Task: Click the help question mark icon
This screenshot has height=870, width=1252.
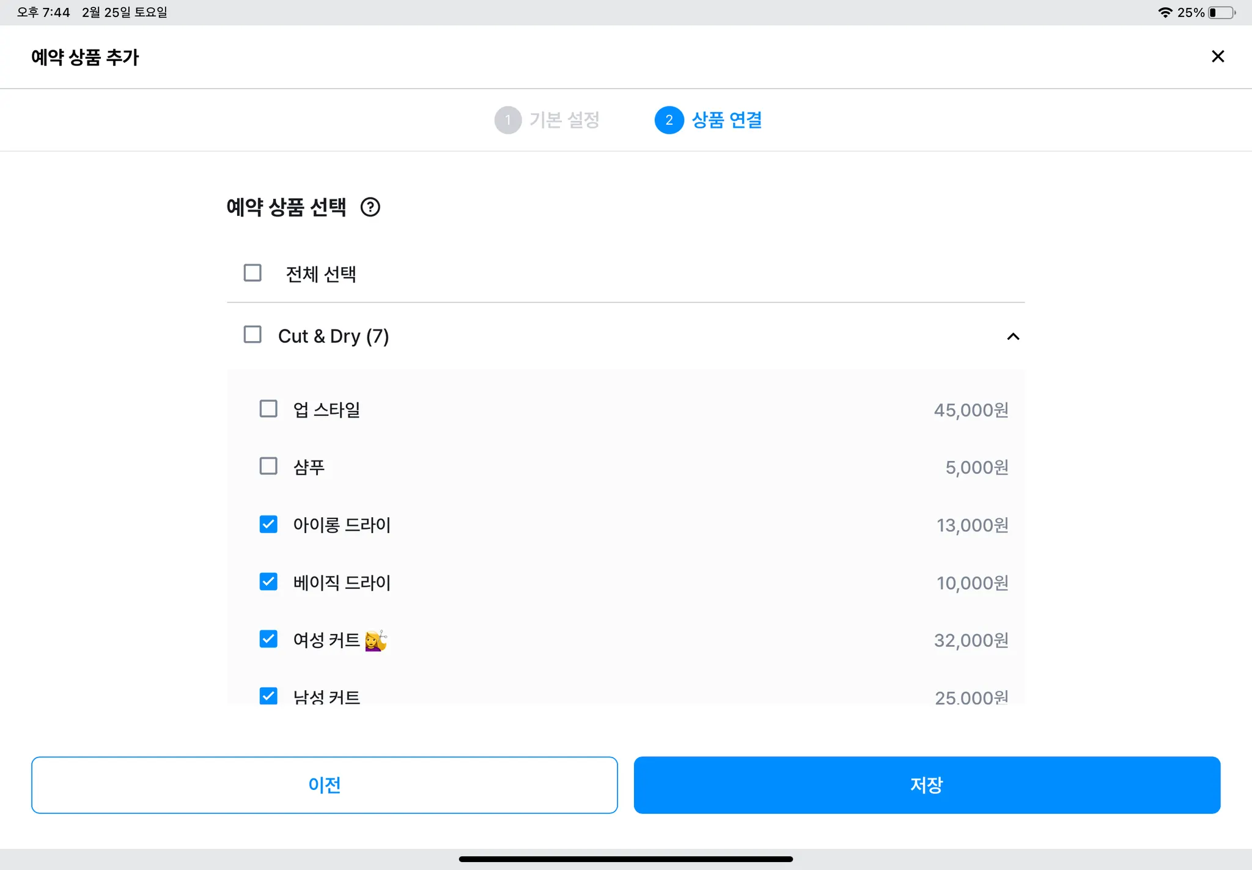Action: click(370, 207)
